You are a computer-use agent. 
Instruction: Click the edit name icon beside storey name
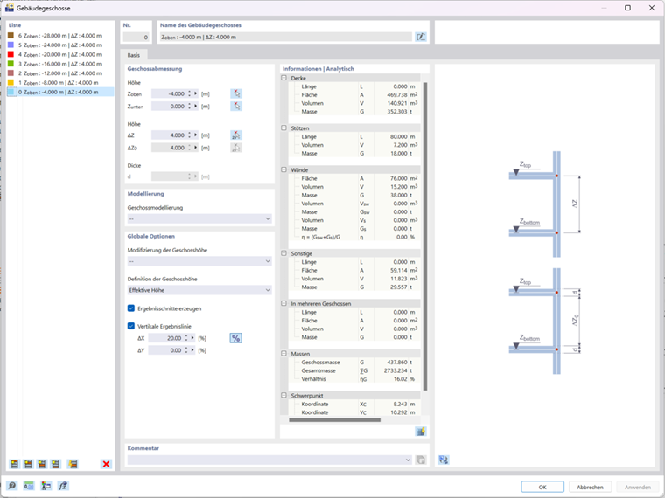click(420, 37)
